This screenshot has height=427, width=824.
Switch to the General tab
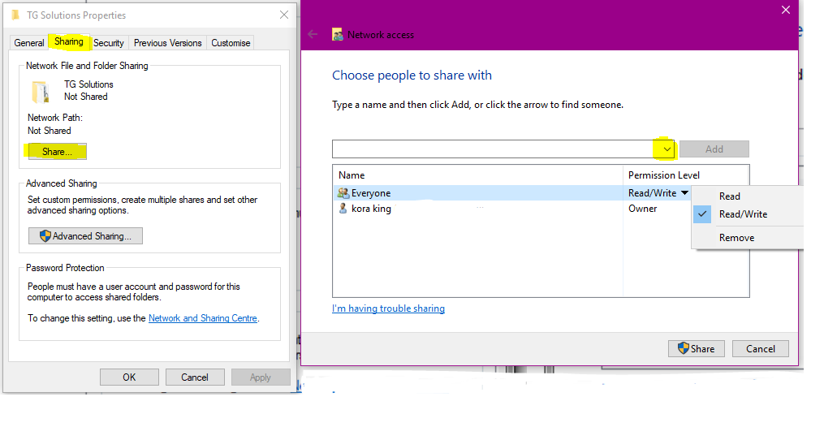pyautogui.click(x=29, y=43)
